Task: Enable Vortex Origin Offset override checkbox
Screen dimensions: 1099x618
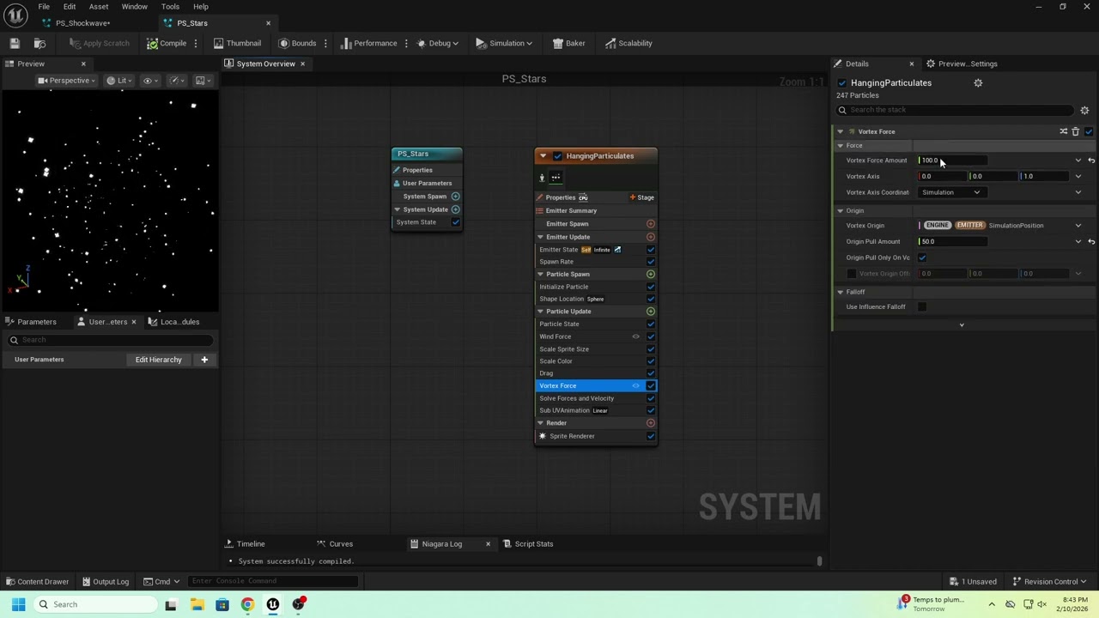Action: tap(852, 274)
